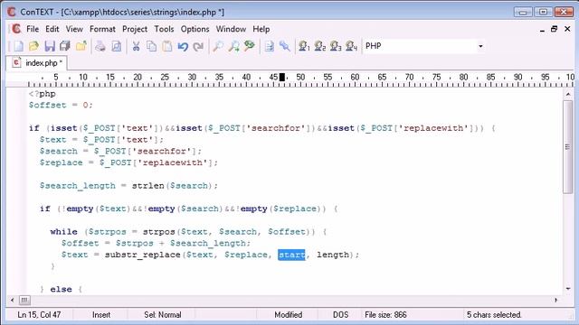Viewport: 579px width, 325px height.
Task: Open the View menu
Action: pos(74,29)
